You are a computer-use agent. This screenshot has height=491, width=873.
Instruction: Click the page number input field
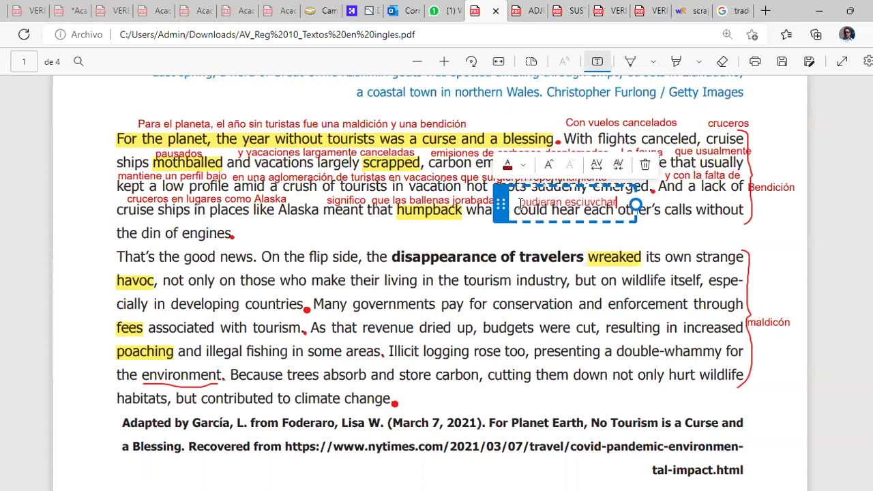pos(24,61)
